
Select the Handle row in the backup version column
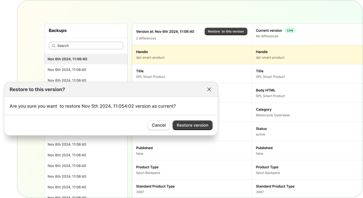(x=191, y=55)
